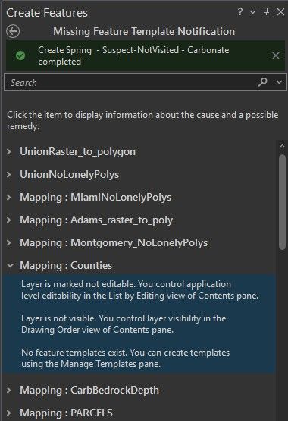Click the 'Click the item to display' instruction text
This screenshot has height=421, width=288.
coord(142,120)
